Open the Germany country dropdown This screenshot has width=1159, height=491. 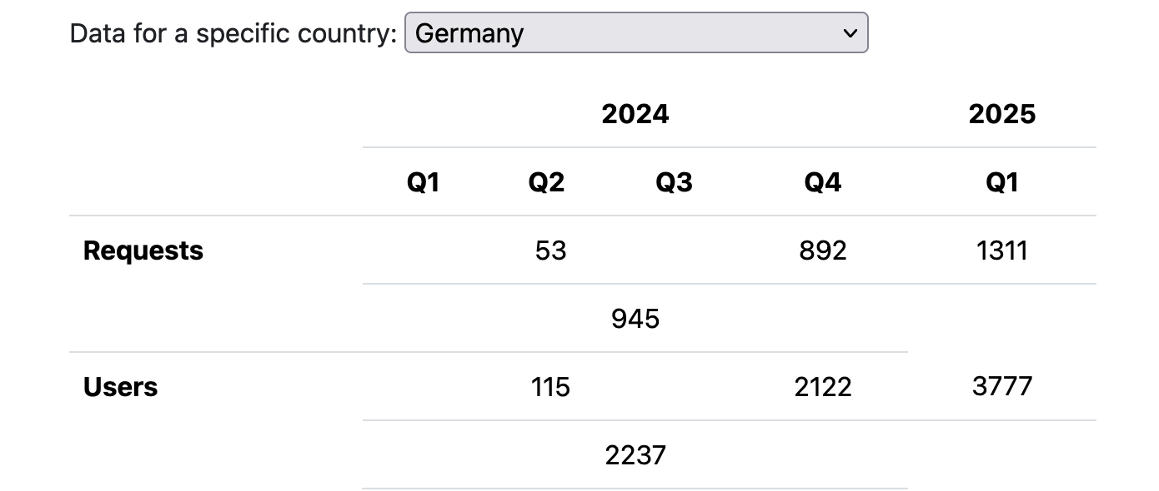[635, 33]
